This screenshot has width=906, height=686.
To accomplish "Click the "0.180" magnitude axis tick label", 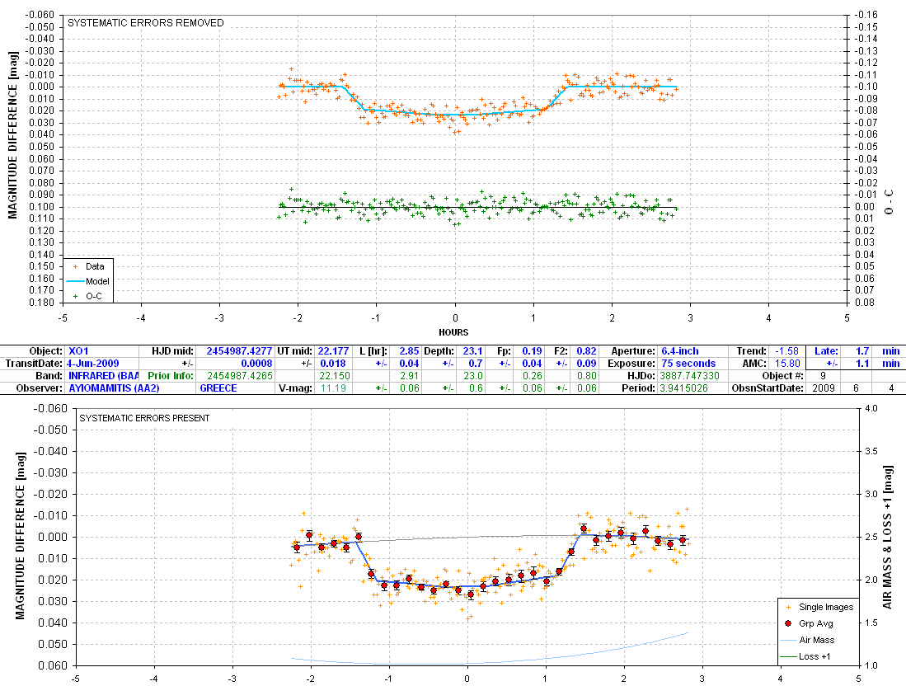I will coord(41,303).
